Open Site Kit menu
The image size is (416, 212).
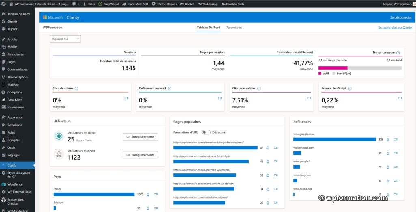(17, 22)
